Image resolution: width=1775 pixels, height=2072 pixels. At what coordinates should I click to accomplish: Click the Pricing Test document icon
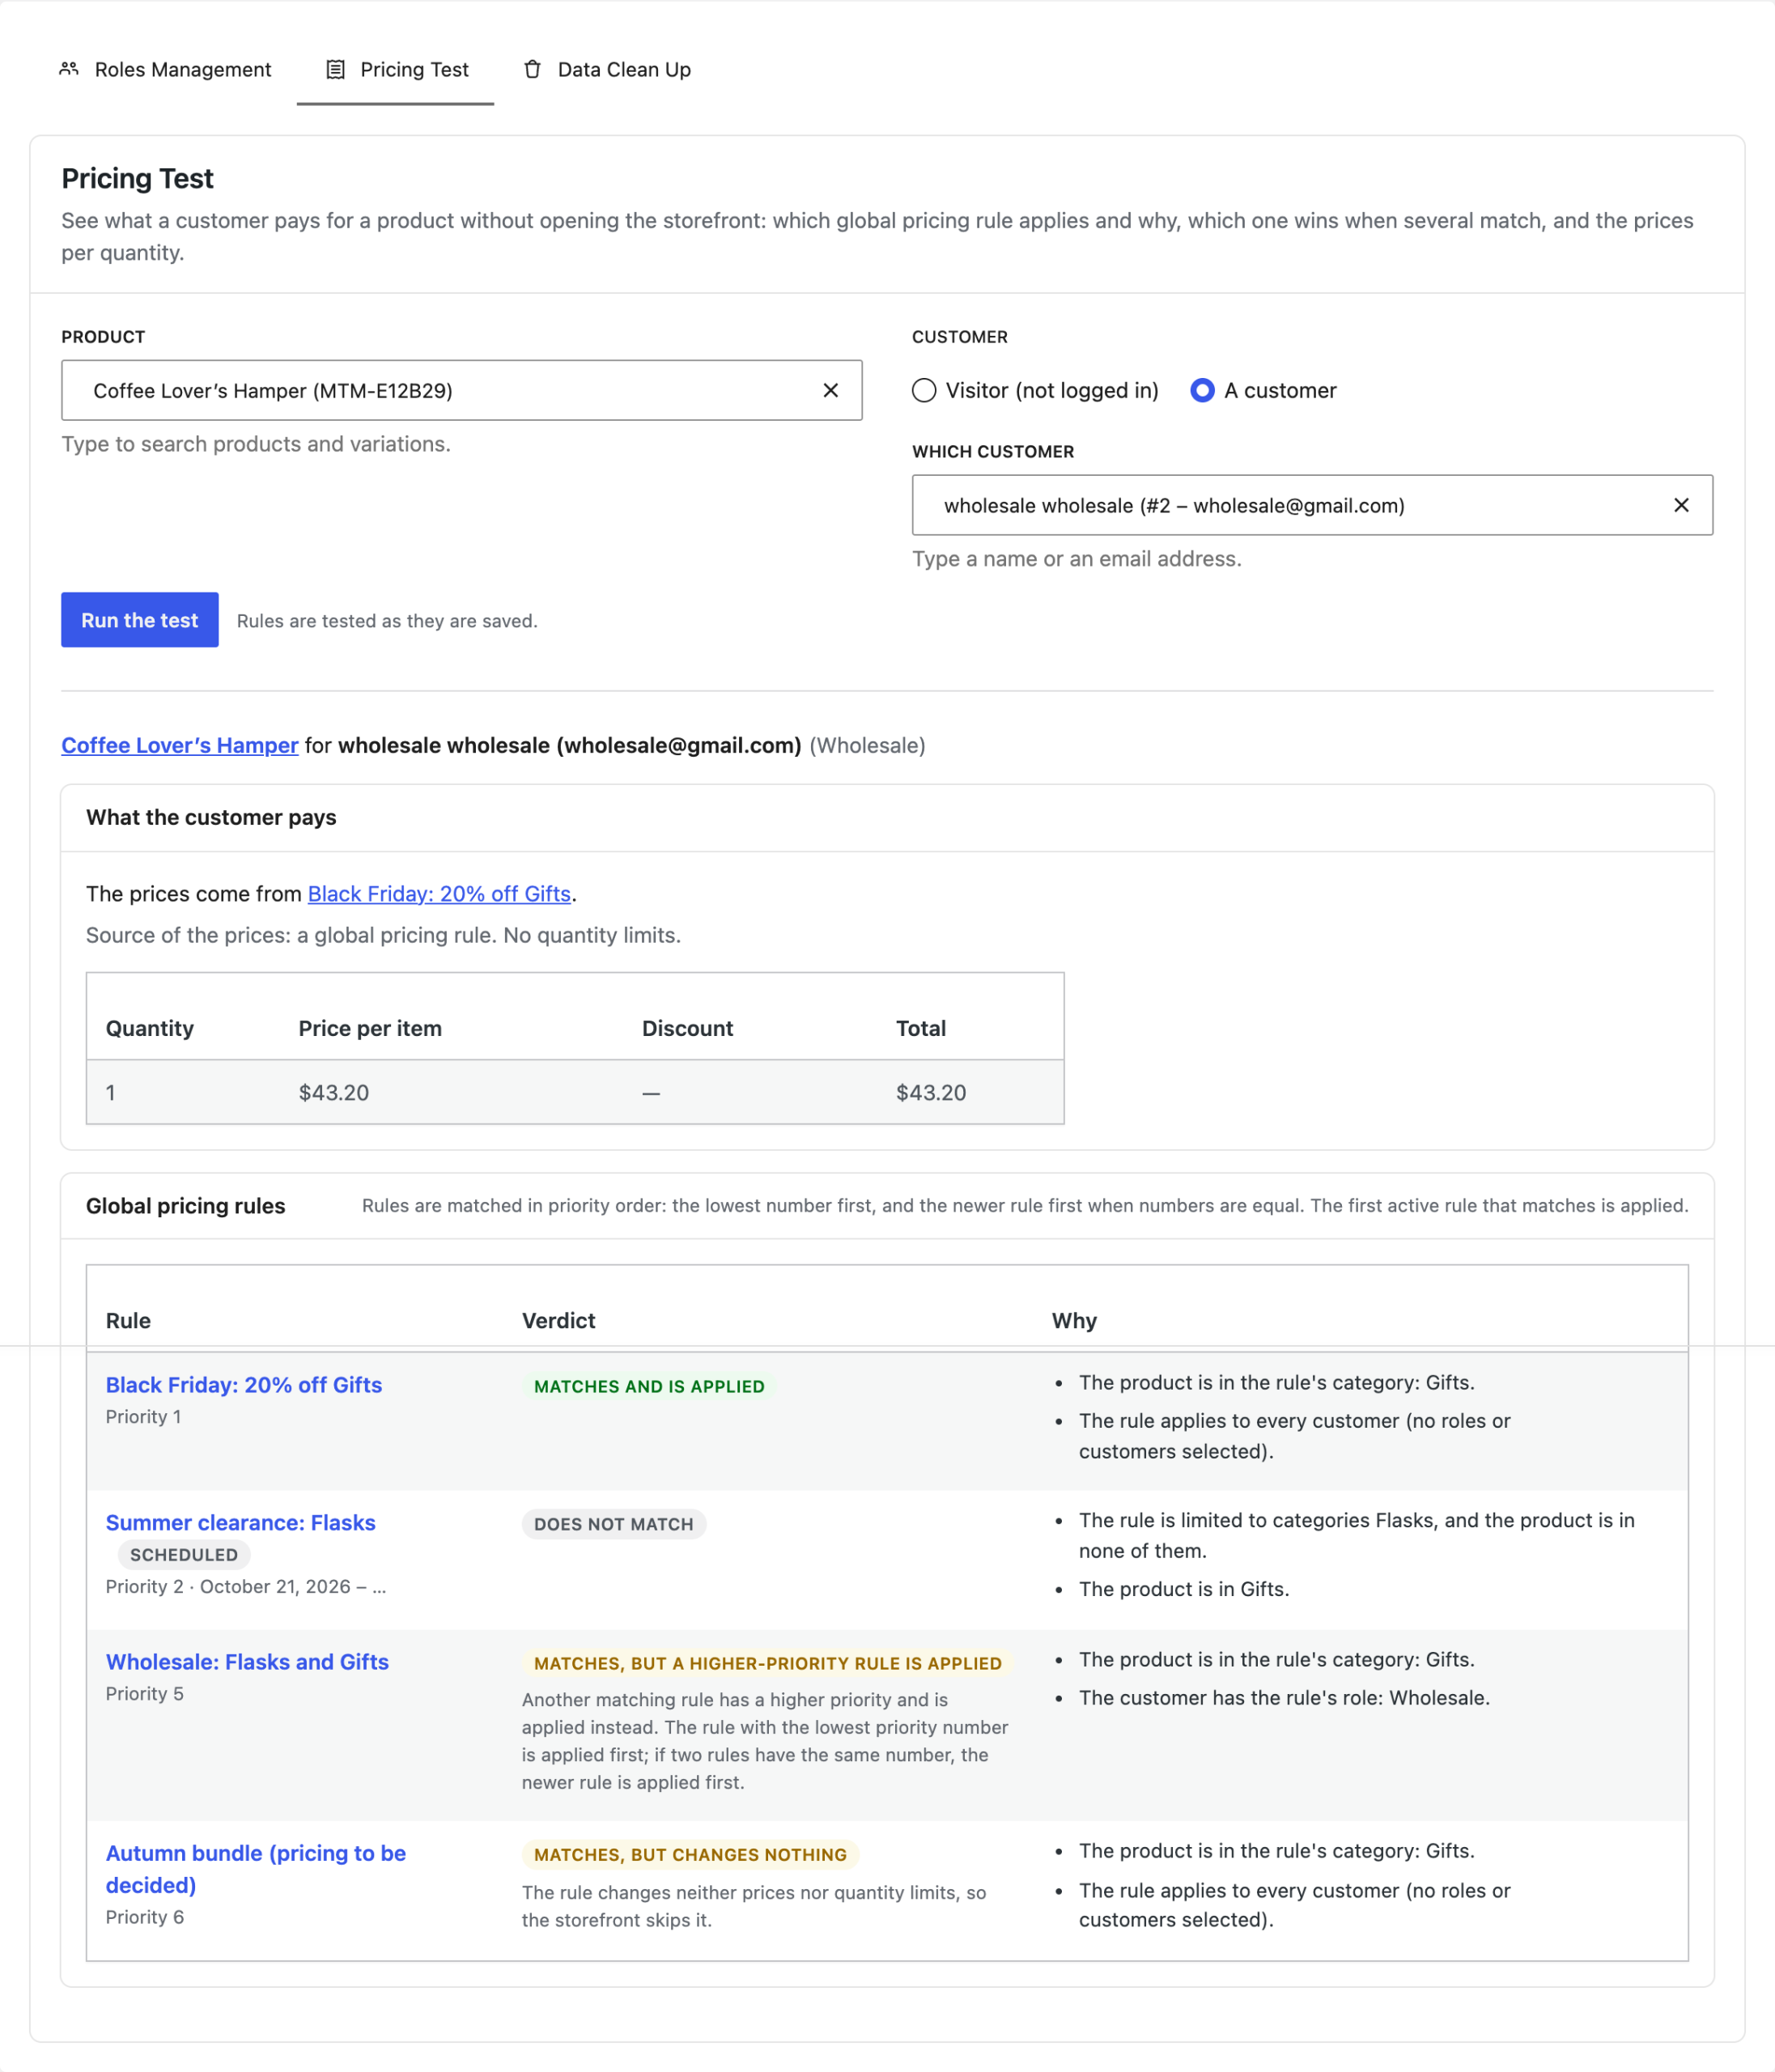[336, 69]
